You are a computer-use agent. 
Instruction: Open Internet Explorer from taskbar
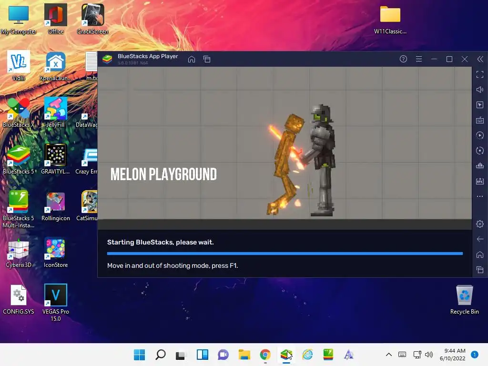click(307, 355)
